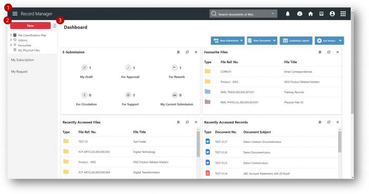The height and width of the screenshot is (194, 369).
Task: Click the PARL TRAIN blue folder icon
Action: [x=207, y=92]
